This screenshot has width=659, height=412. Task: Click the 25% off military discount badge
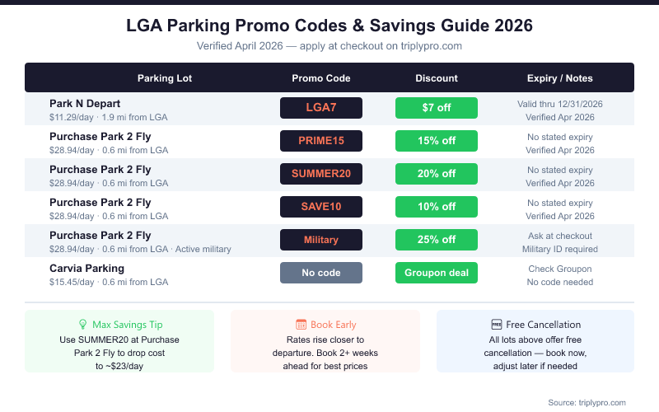point(437,240)
